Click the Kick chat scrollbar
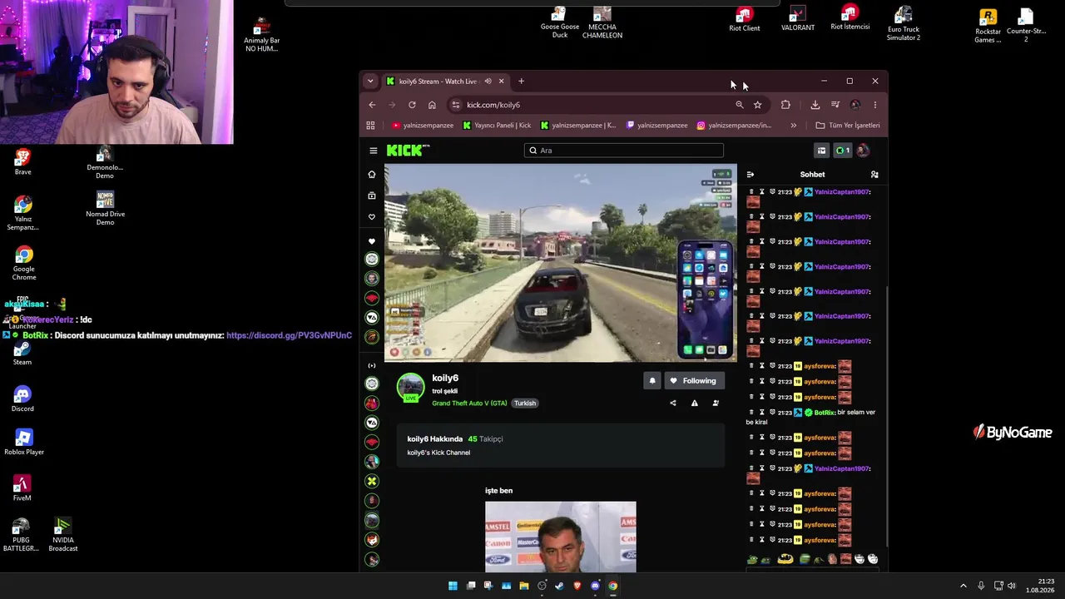 click(x=888, y=416)
